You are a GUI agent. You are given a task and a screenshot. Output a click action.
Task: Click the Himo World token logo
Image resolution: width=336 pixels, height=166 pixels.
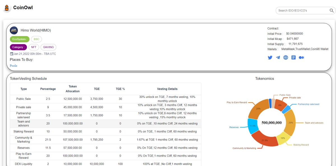pos(14,30)
